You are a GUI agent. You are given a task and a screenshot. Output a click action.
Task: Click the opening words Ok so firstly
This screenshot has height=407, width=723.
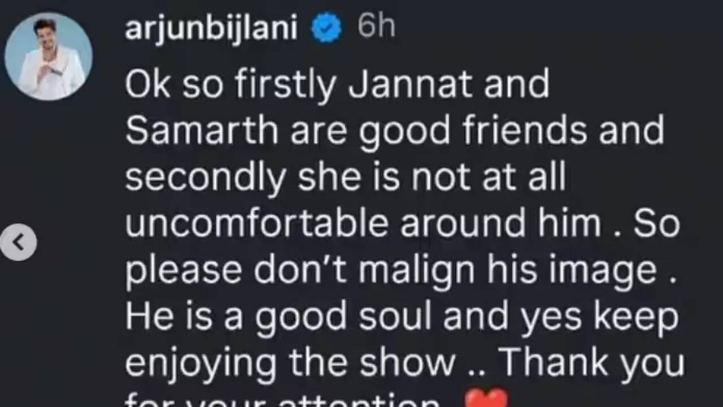(x=232, y=85)
